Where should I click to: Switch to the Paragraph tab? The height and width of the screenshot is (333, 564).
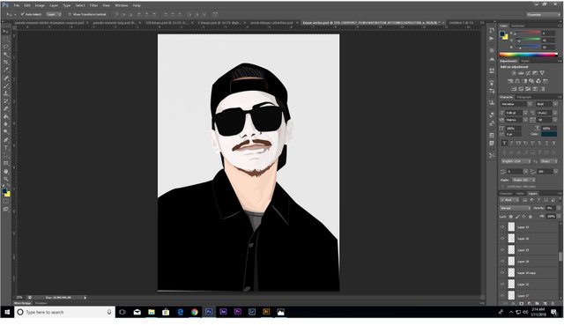tap(523, 97)
